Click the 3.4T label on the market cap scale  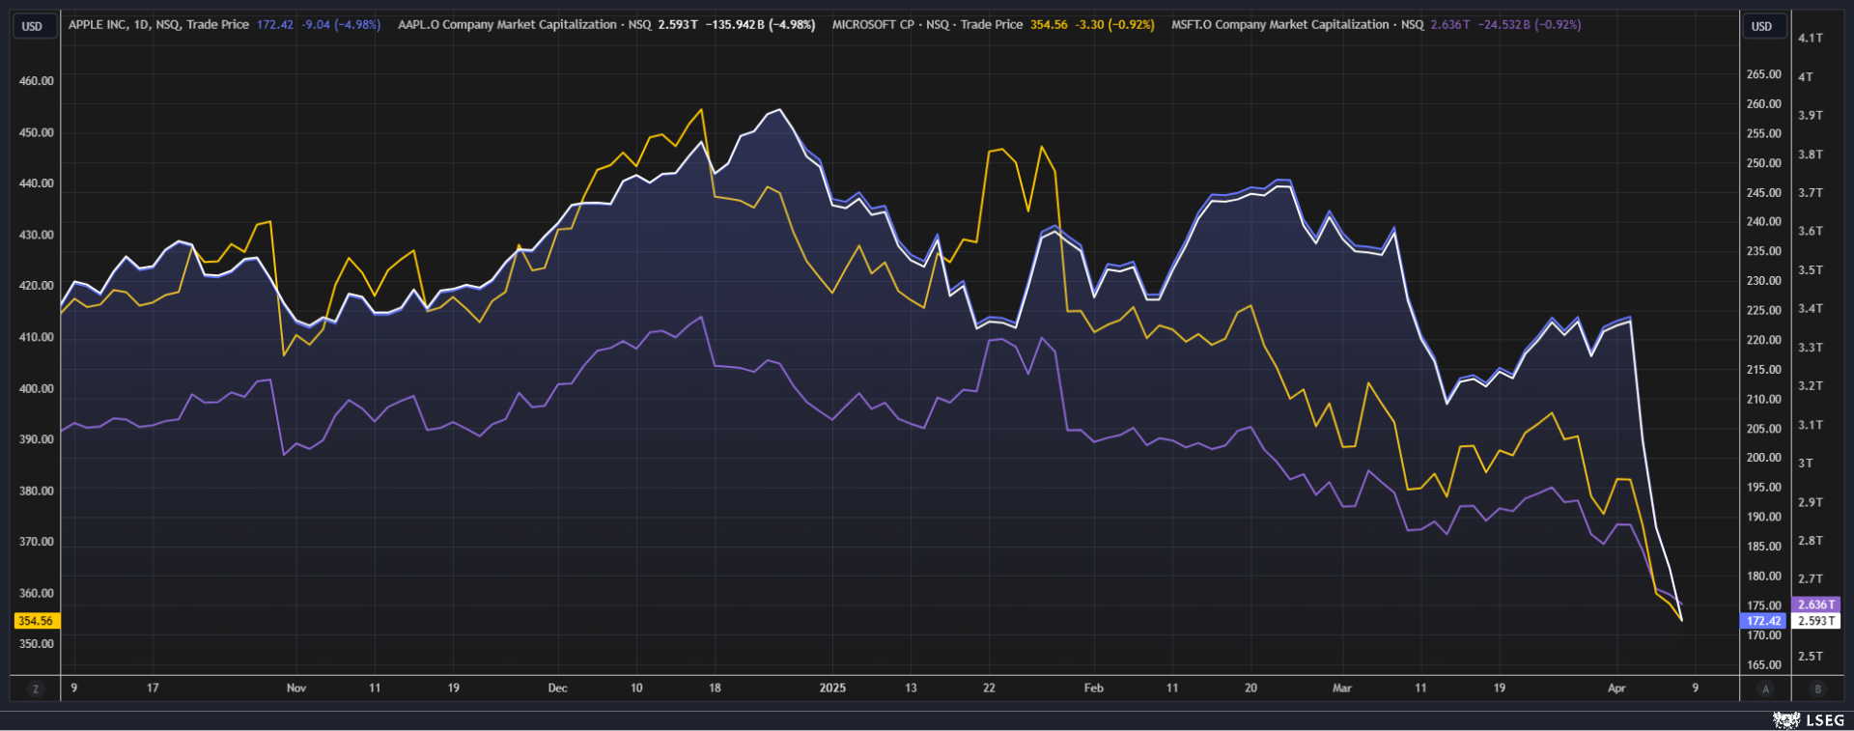pos(1811,309)
